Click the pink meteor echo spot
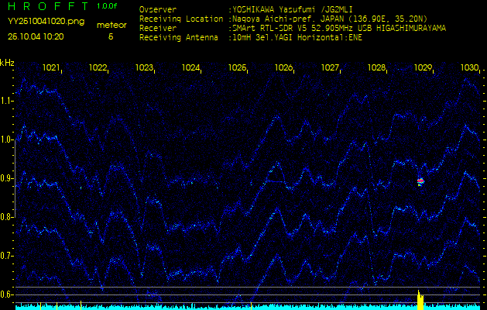The height and width of the screenshot is (310, 487). [420, 181]
